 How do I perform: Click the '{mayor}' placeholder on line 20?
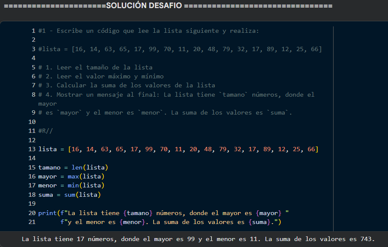[x=269, y=213]
